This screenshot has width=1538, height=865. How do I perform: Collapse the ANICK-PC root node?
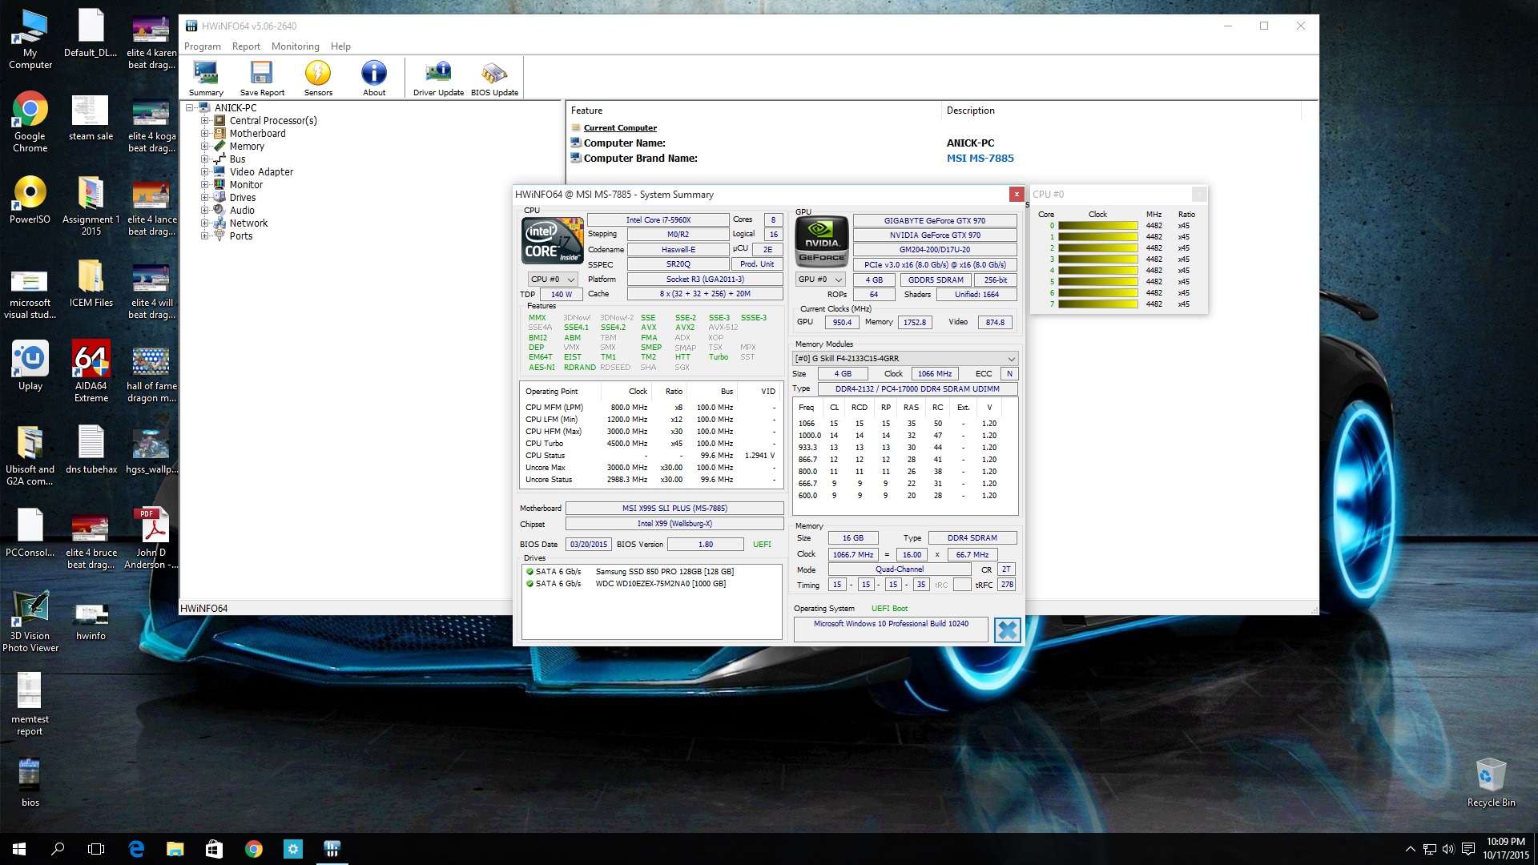(190, 108)
